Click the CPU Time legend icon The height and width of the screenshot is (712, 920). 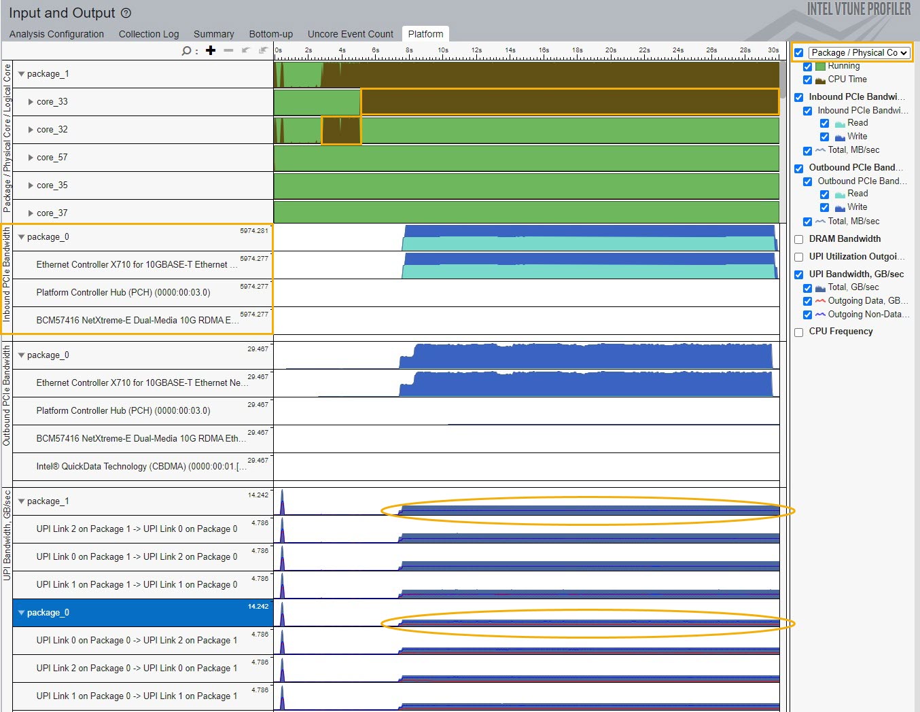(x=820, y=80)
